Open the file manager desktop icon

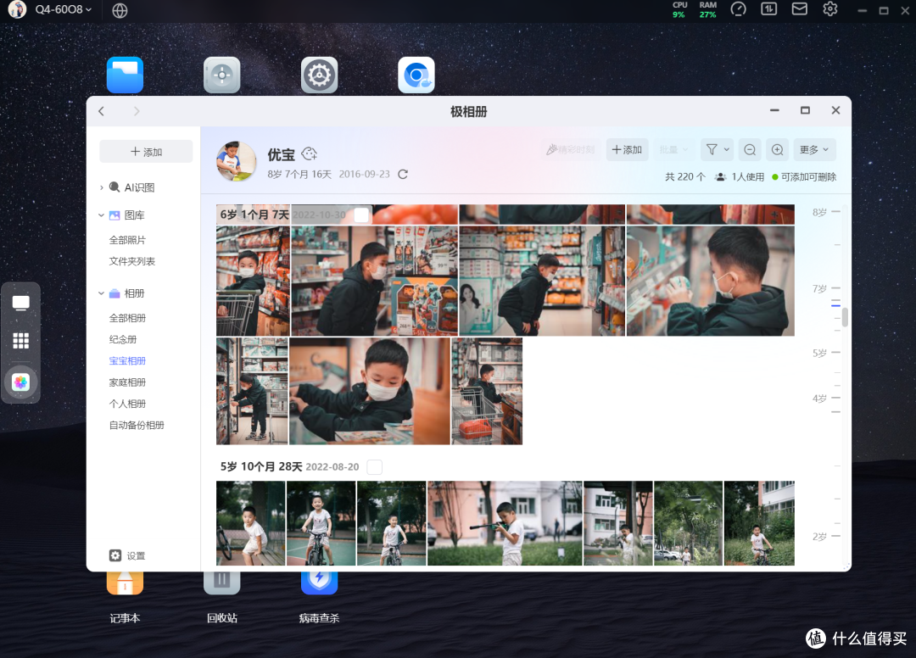pos(125,75)
